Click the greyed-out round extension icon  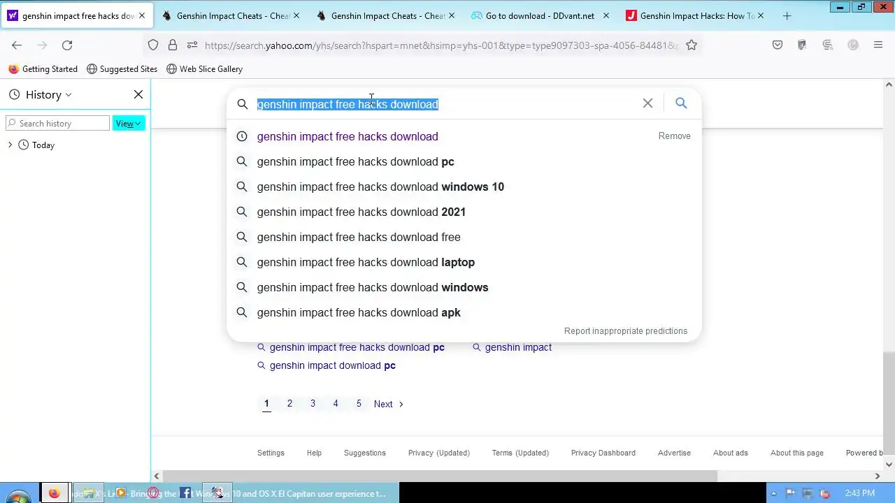(x=853, y=45)
